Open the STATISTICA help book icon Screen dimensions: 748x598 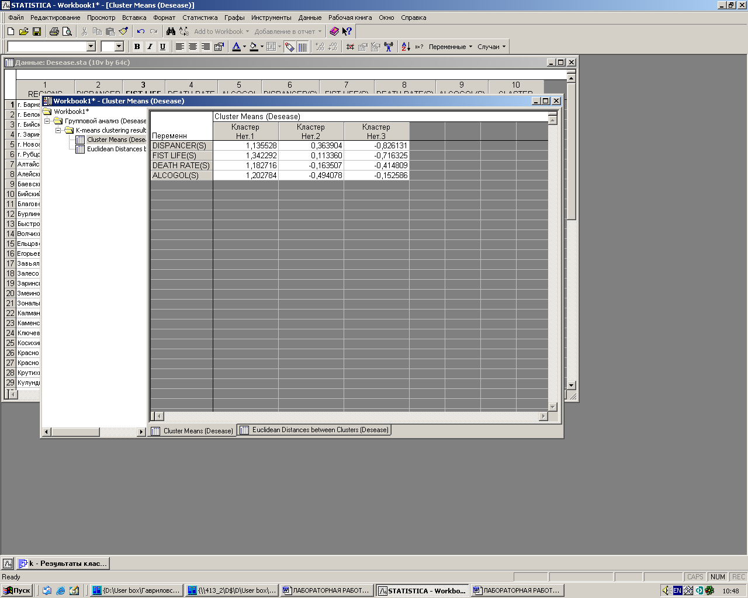click(x=334, y=32)
